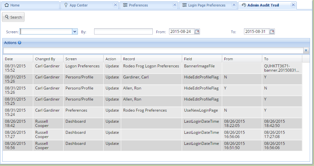Select the 08/26/2015 17:27 date cell

18,134
